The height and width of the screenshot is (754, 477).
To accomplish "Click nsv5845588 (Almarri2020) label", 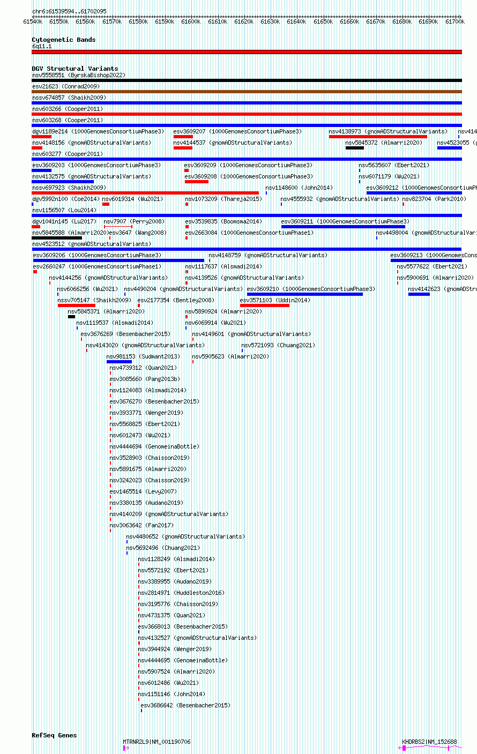I will (69, 233).
